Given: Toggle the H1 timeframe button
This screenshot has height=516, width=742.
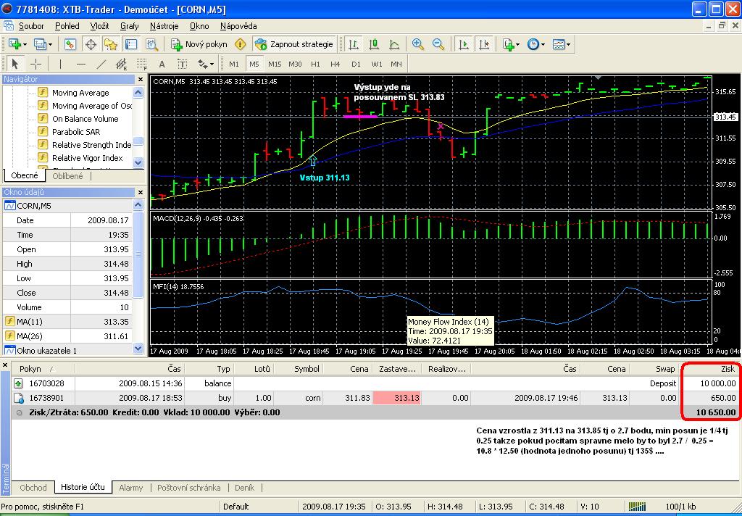Looking at the screenshot, I should [315, 64].
